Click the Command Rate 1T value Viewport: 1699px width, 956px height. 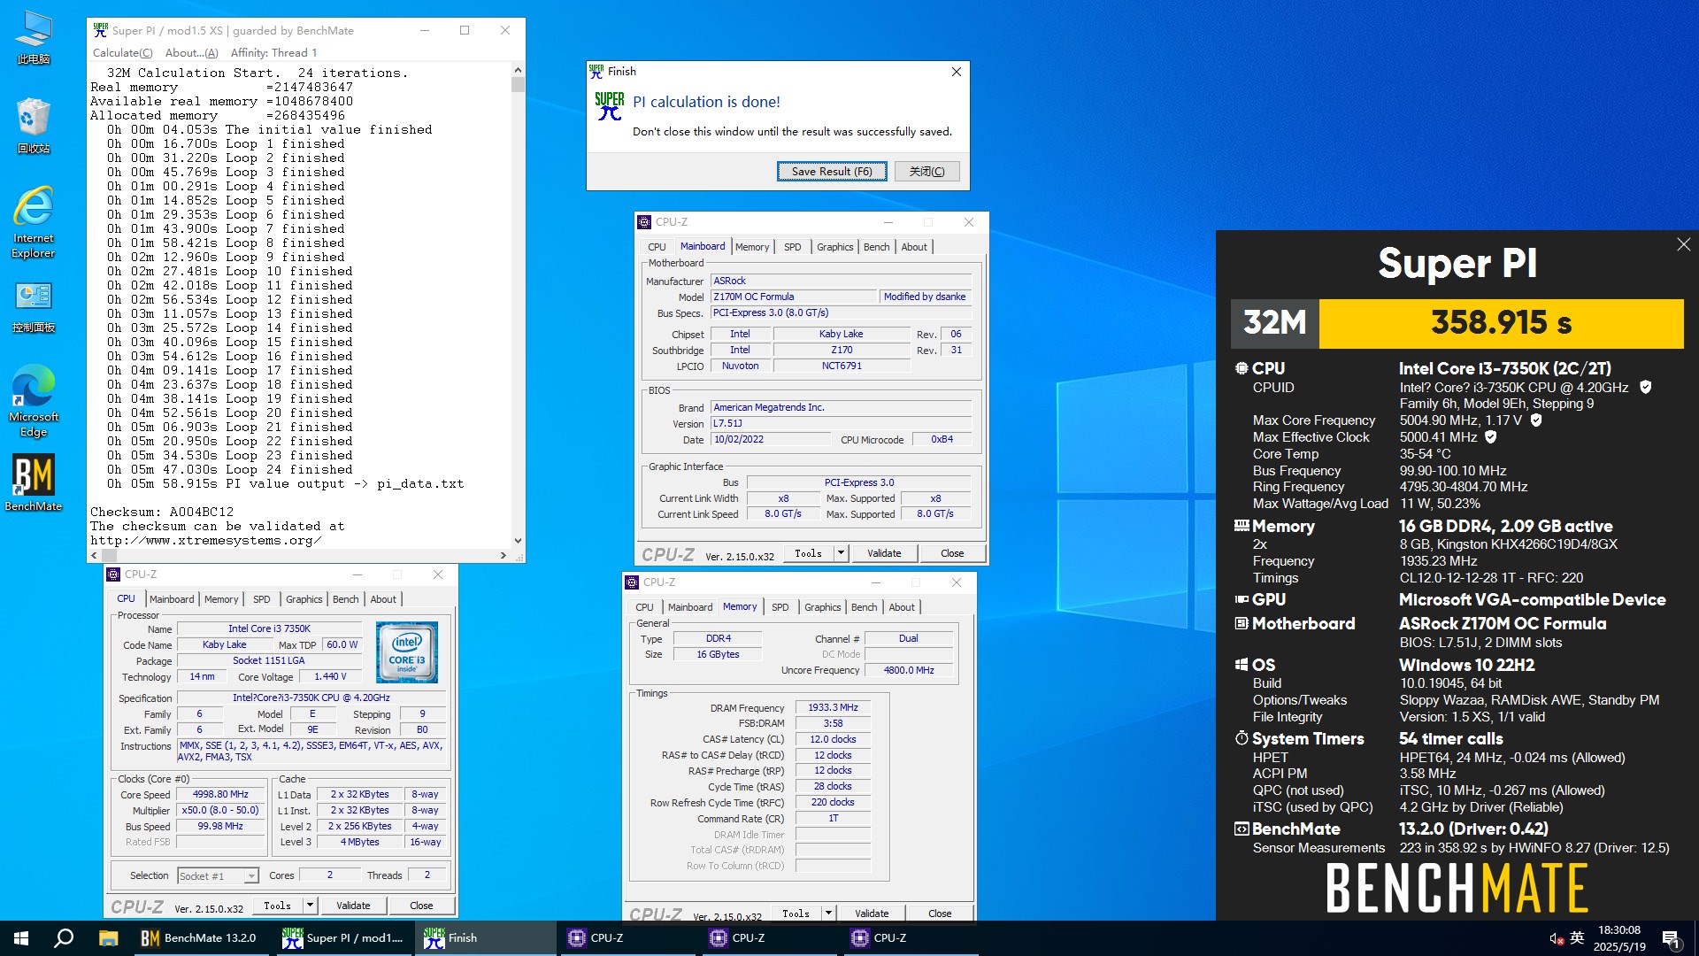(x=833, y=819)
